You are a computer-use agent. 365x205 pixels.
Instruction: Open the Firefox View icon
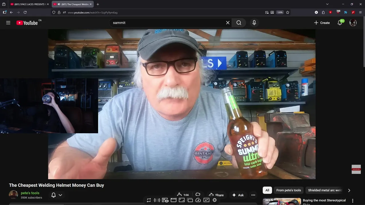(4, 4)
